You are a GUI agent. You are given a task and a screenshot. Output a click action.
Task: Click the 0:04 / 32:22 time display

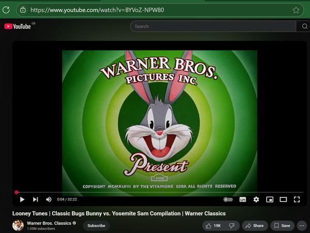click(67, 199)
